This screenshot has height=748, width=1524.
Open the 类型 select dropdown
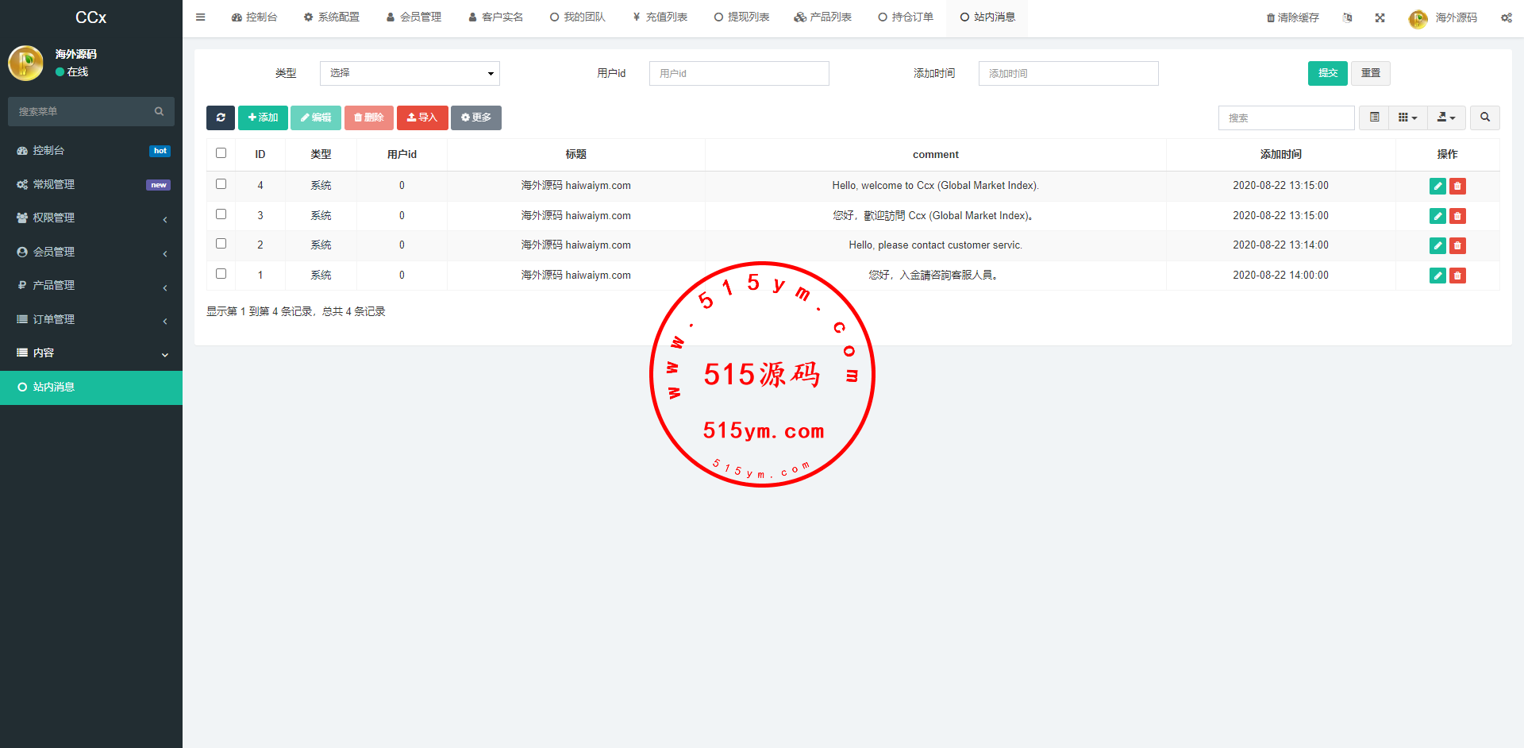coord(410,73)
